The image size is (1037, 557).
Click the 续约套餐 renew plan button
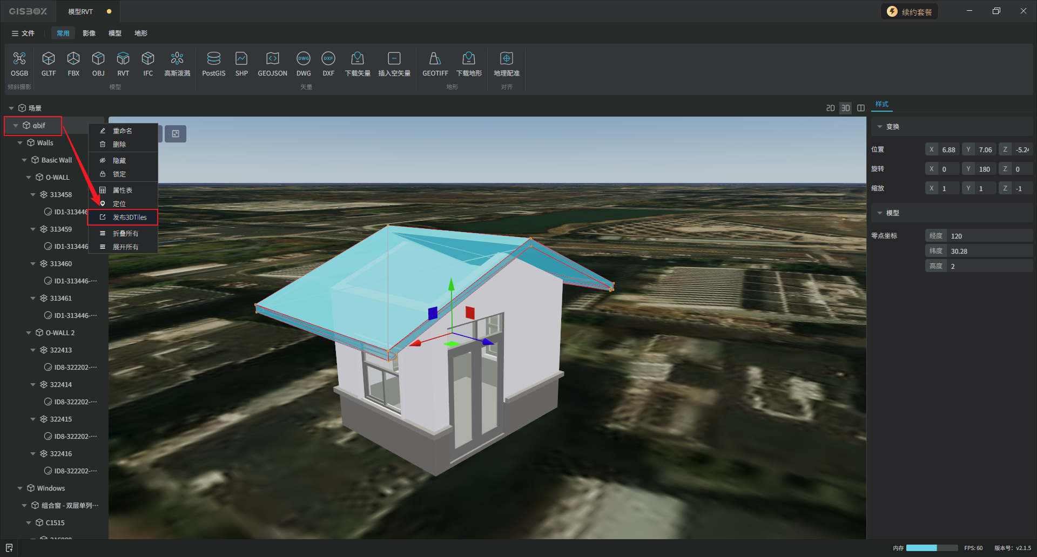pos(910,12)
